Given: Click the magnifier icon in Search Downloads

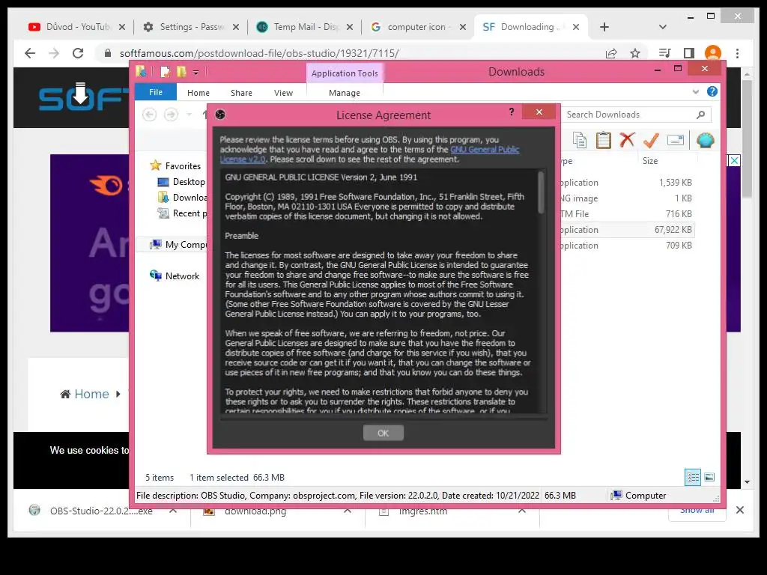Looking at the screenshot, I should [700, 115].
